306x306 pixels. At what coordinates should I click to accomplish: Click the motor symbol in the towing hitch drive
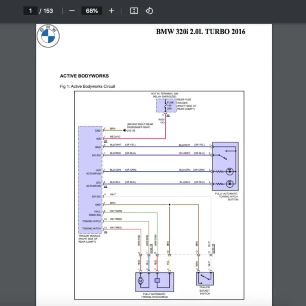pyautogui.click(x=140, y=280)
